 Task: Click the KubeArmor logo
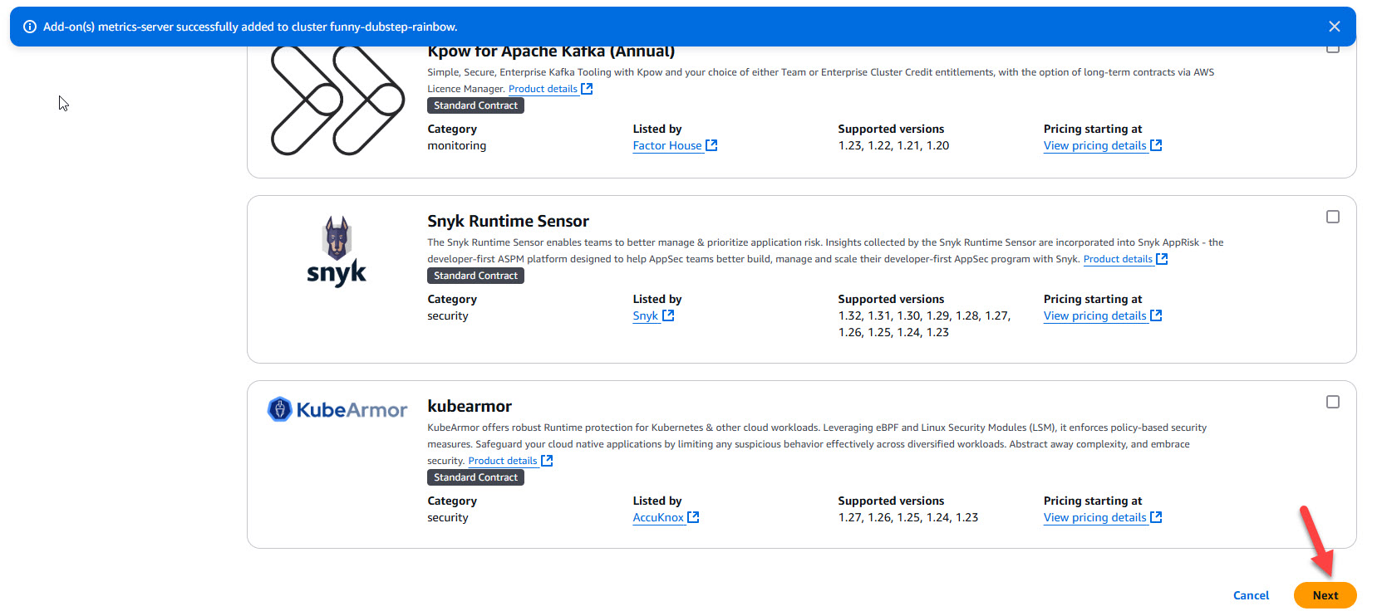pos(337,409)
